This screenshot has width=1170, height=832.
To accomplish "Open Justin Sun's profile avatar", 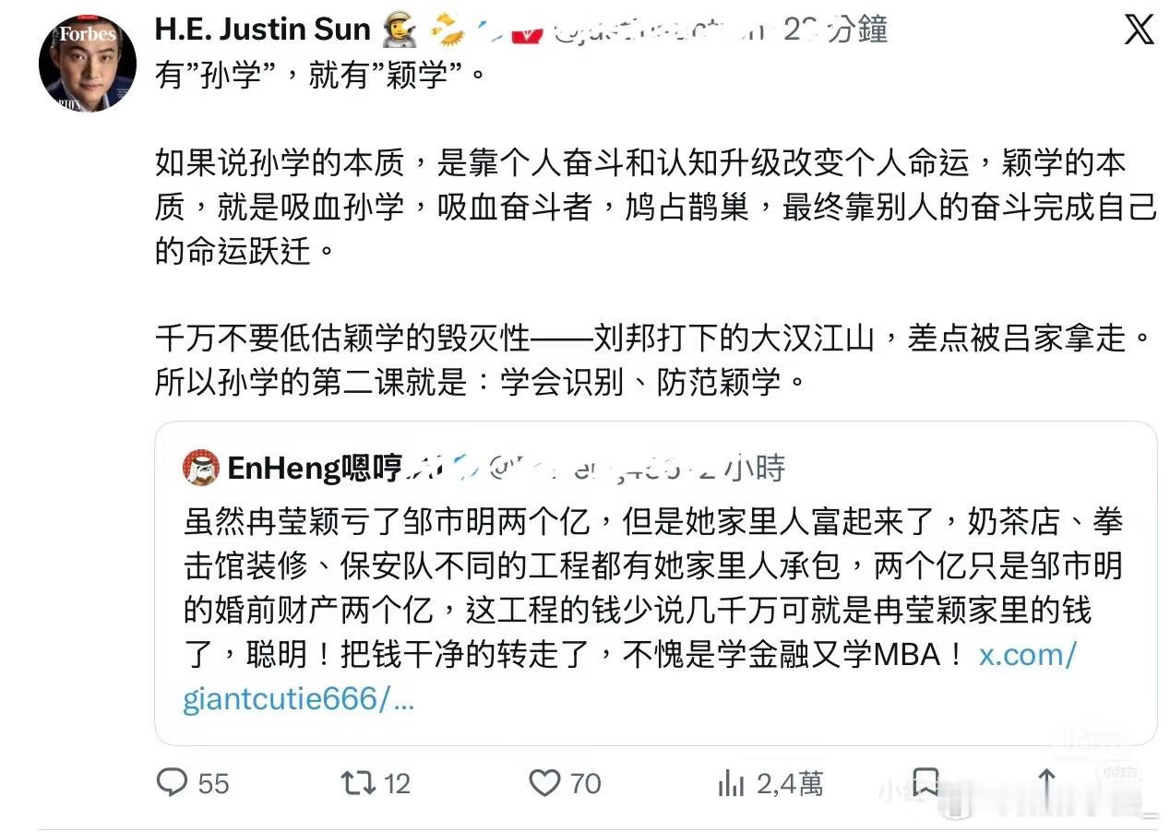I will coord(87,62).
